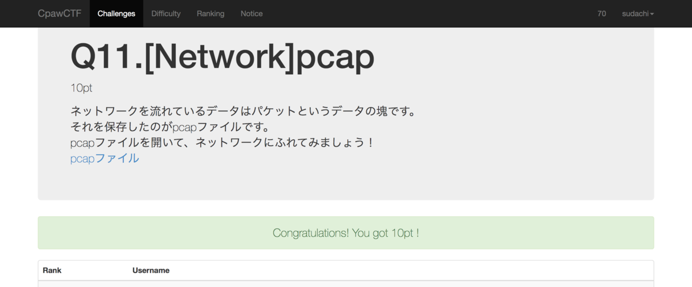Screen dimensions: 692x287
Task: Click the 10pt points label
Action: [x=81, y=89]
